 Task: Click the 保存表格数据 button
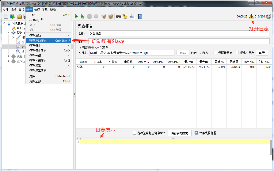pyautogui.click(x=179, y=133)
